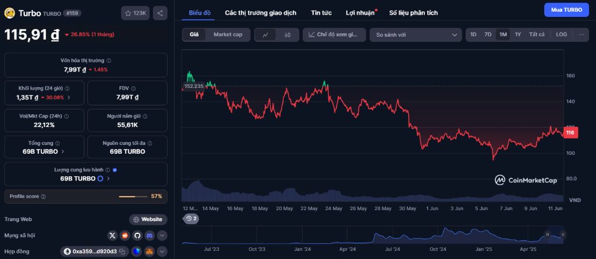
Task: Add Turbo to watchlist star
Action: pyautogui.click(x=135, y=13)
